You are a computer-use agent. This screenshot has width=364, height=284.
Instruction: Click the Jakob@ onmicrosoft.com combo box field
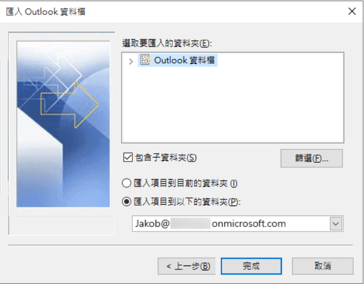238,224
